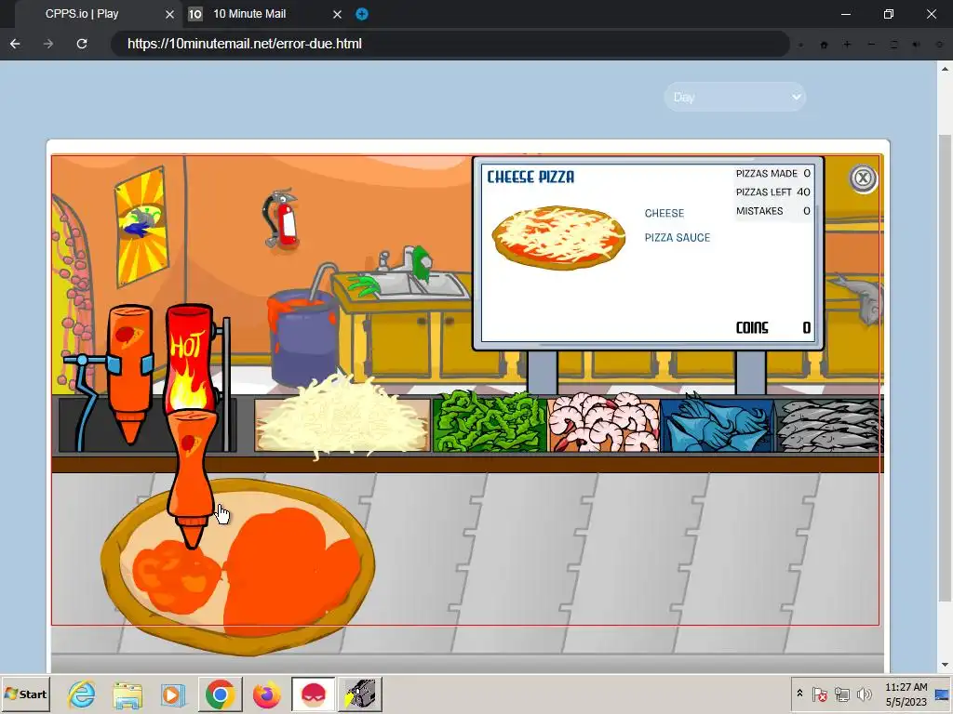Take squid from the blue bin
This screenshot has height=714, width=953.
pos(717,423)
